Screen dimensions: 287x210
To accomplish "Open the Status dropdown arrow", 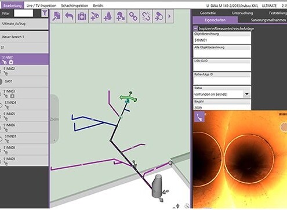I will tap(246, 94).
